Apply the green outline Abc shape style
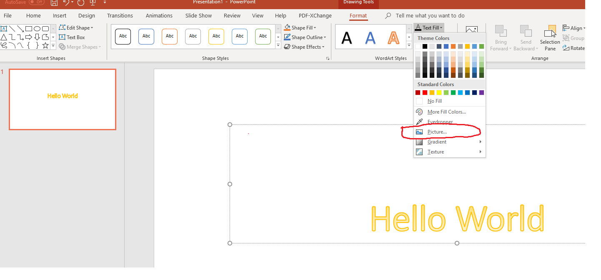Image resolution: width=601 pixels, height=280 pixels. (263, 37)
